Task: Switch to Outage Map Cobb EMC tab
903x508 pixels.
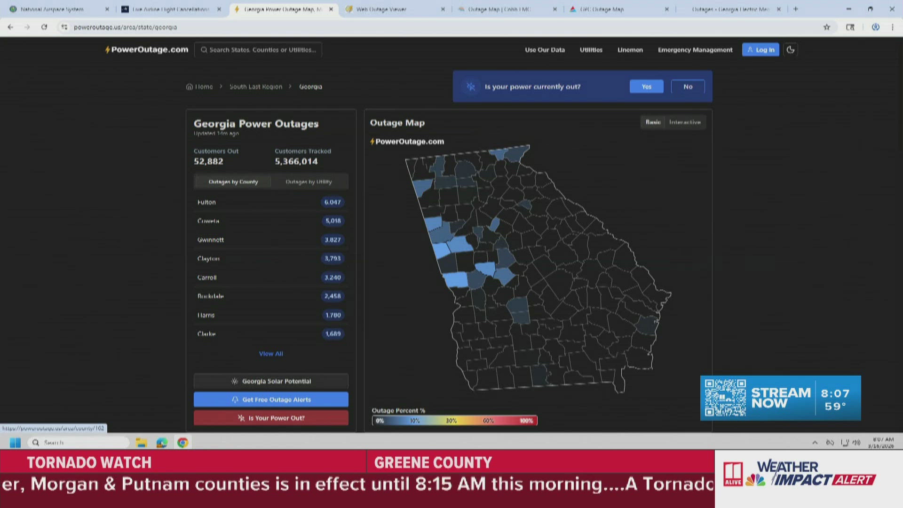Action: click(507, 9)
